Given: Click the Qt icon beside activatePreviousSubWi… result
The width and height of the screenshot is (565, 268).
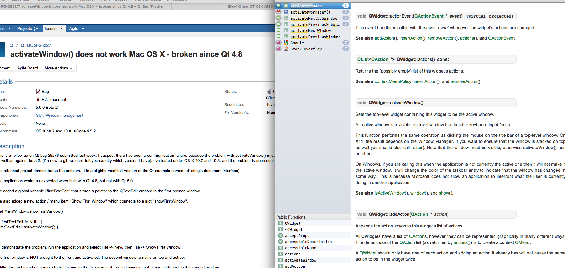Looking at the screenshot, I should click(x=279, y=24).
